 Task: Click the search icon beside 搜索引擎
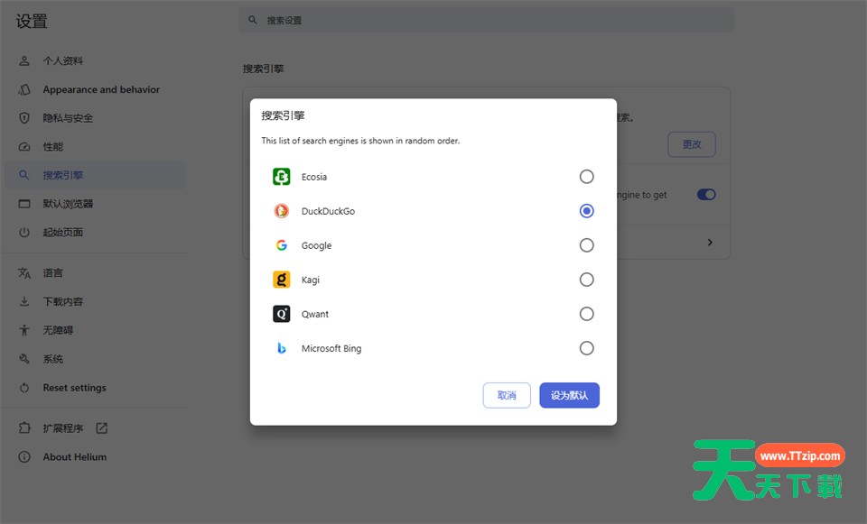tap(23, 175)
